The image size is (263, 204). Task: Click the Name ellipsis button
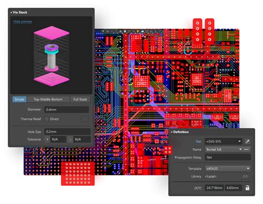(x=246, y=149)
